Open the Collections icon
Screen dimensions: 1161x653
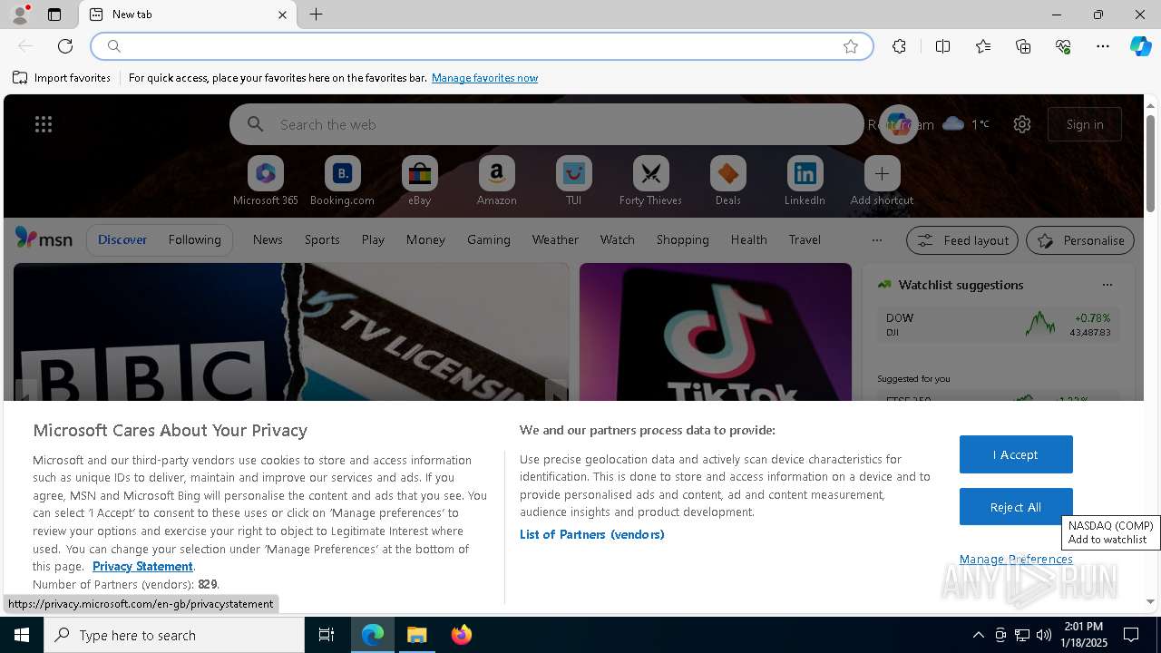(1023, 46)
